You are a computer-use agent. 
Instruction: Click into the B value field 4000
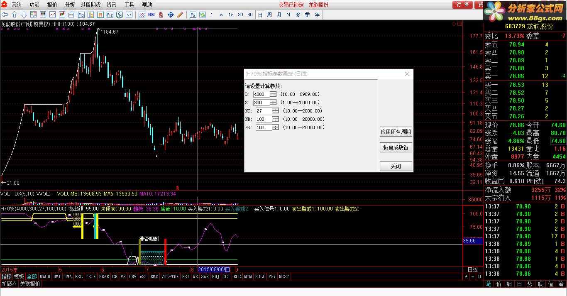click(261, 94)
